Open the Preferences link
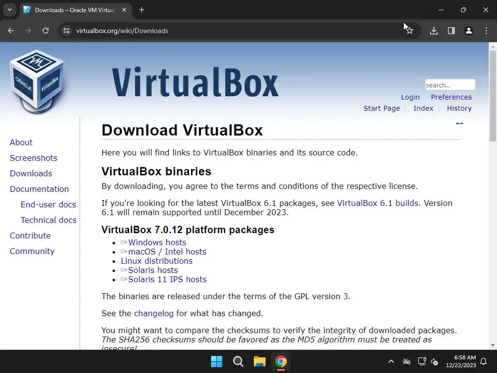Image resolution: width=497 pixels, height=373 pixels. (x=451, y=97)
